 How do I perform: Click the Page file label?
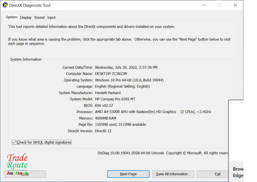(x=86, y=125)
